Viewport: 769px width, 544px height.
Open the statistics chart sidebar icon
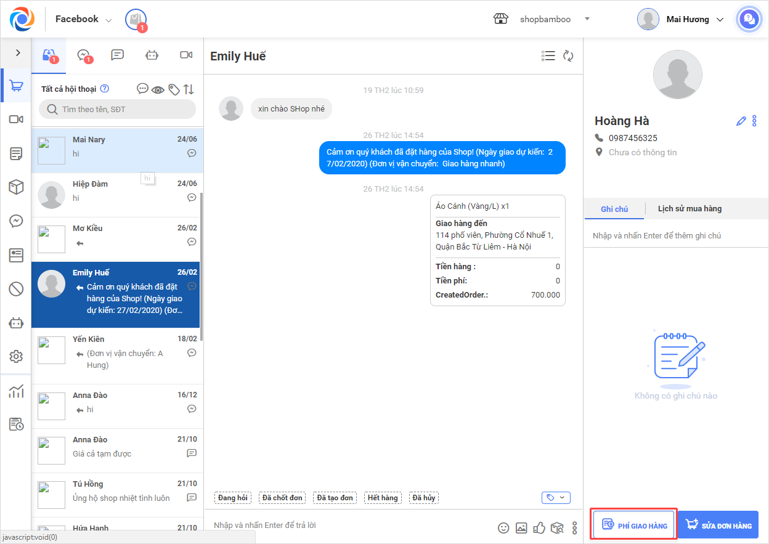coord(16,391)
